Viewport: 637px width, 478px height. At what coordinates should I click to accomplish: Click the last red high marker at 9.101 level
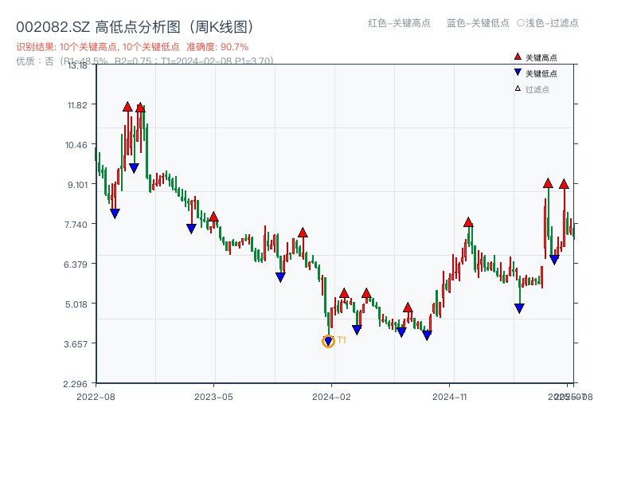tap(564, 184)
